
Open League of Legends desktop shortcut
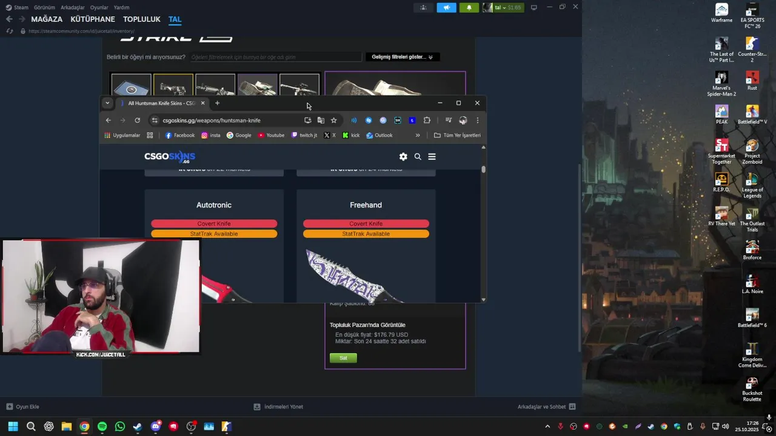click(x=752, y=186)
